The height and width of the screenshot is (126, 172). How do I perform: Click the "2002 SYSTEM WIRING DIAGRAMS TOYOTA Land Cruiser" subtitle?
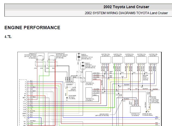coord(126,13)
